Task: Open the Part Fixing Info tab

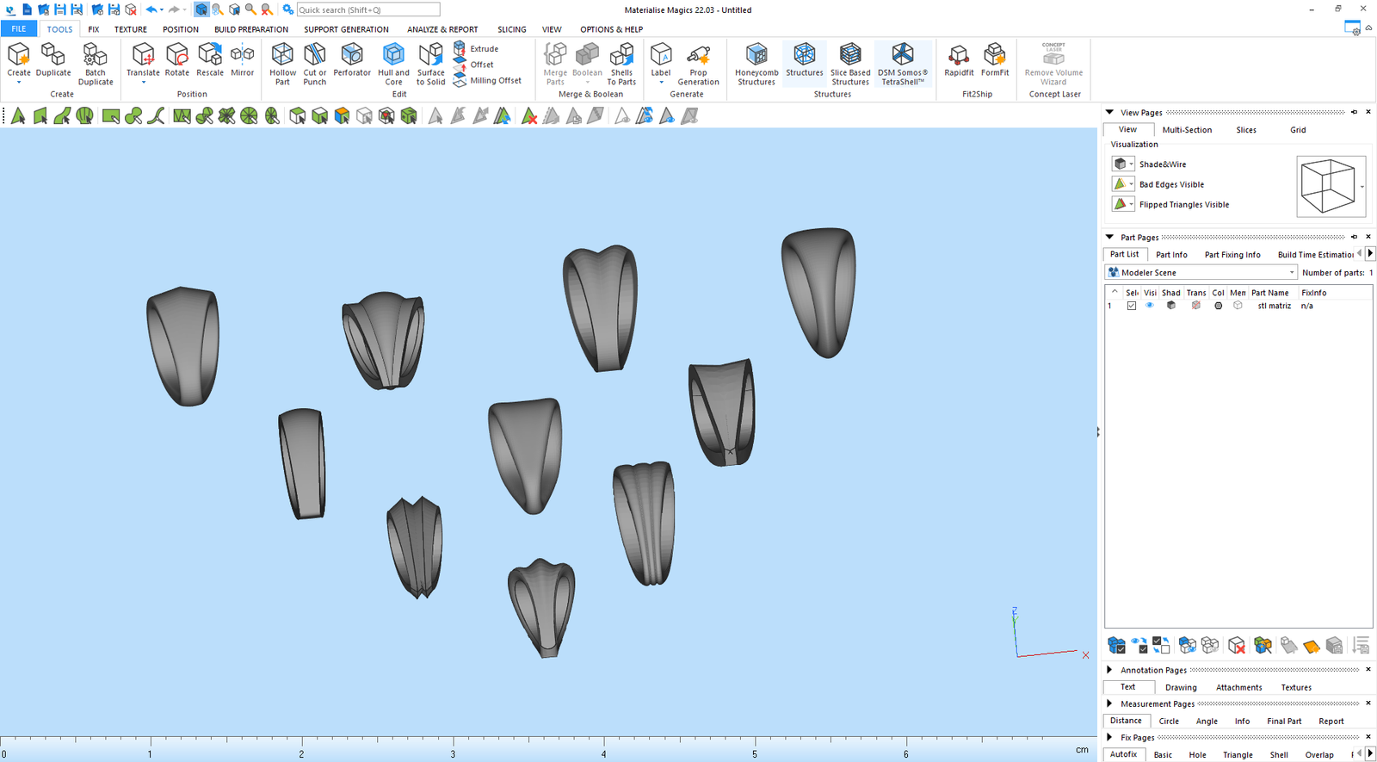Action: pos(1232,255)
